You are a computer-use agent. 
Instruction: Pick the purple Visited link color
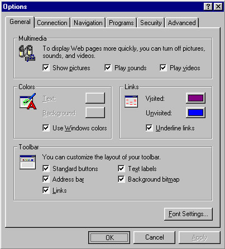pos(195,98)
